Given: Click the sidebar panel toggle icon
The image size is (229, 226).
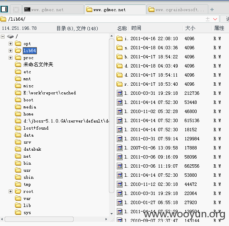Looking at the screenshot, I should pyautogui.click(x=4, y=10).
